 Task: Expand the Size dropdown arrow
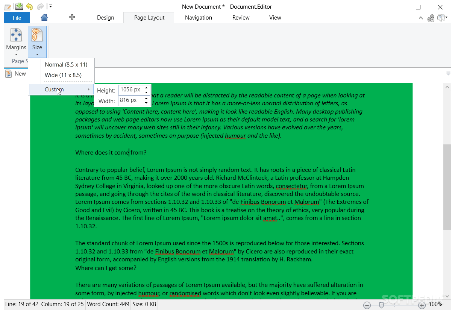37,55
